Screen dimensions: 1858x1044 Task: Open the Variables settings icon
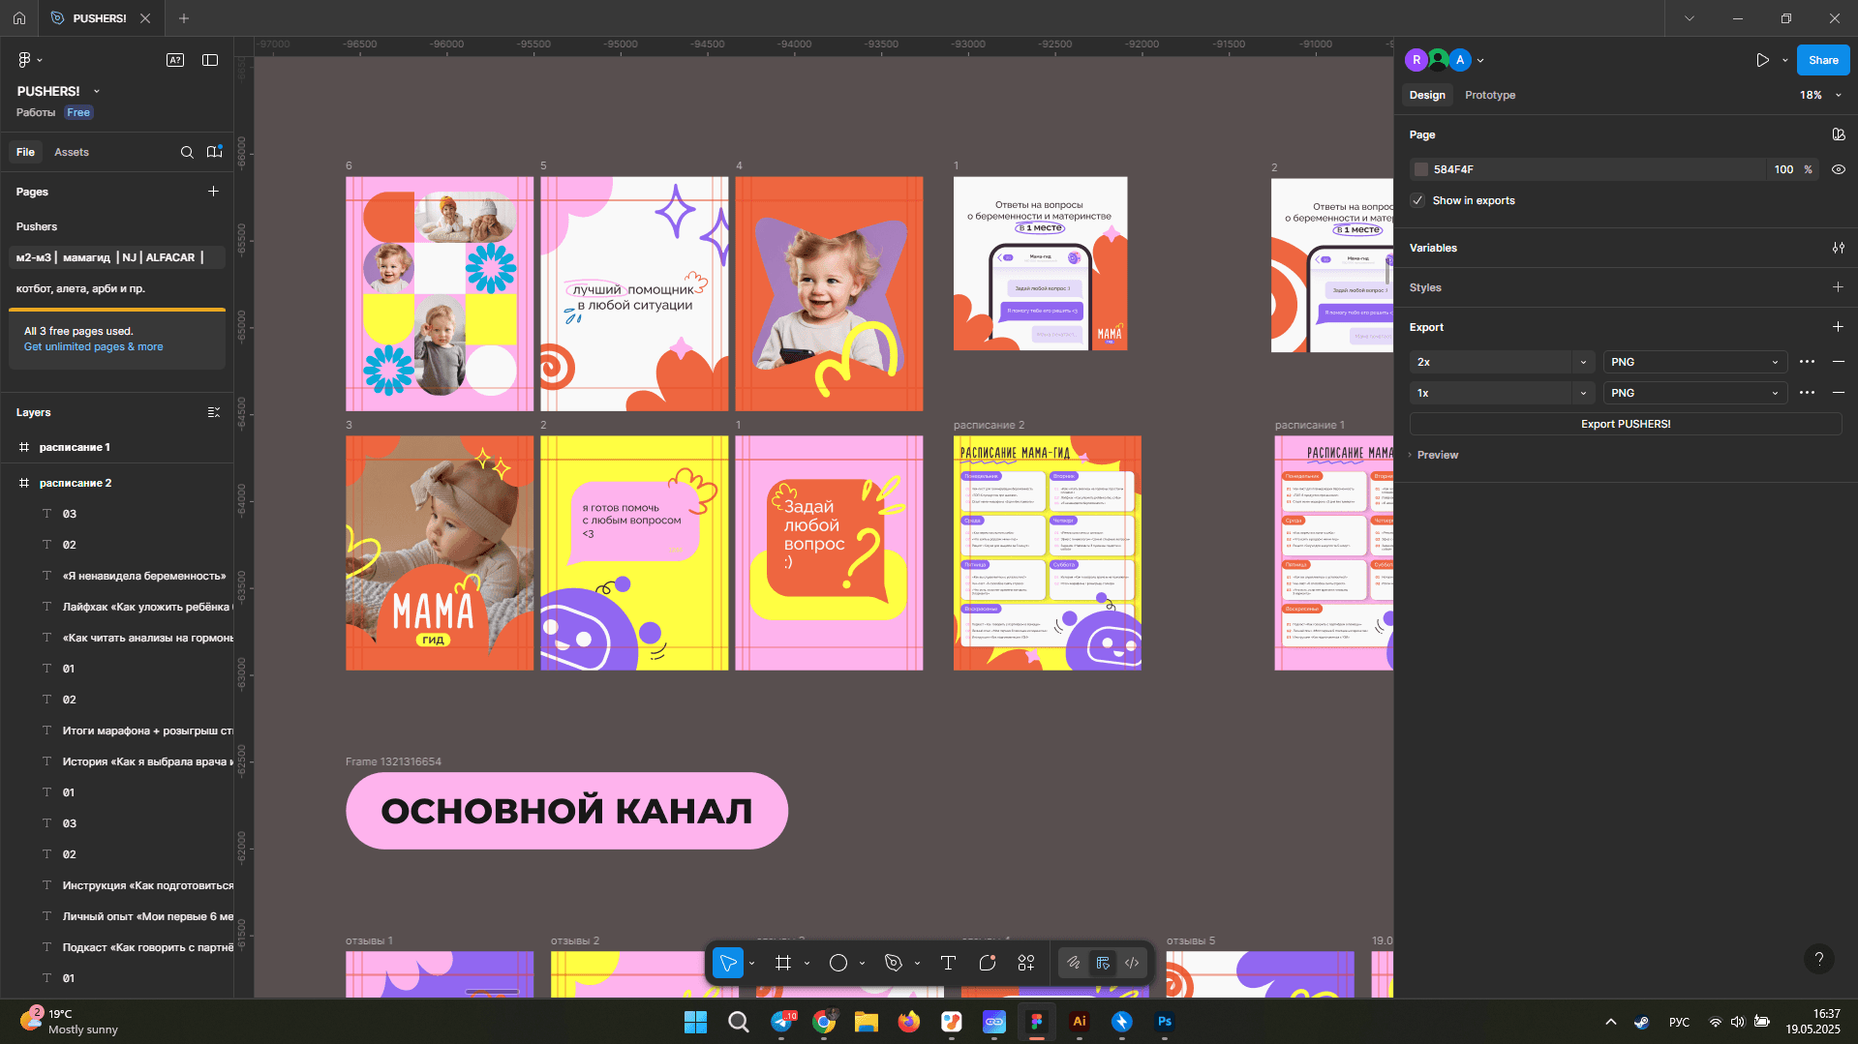tap(1838, 248)
